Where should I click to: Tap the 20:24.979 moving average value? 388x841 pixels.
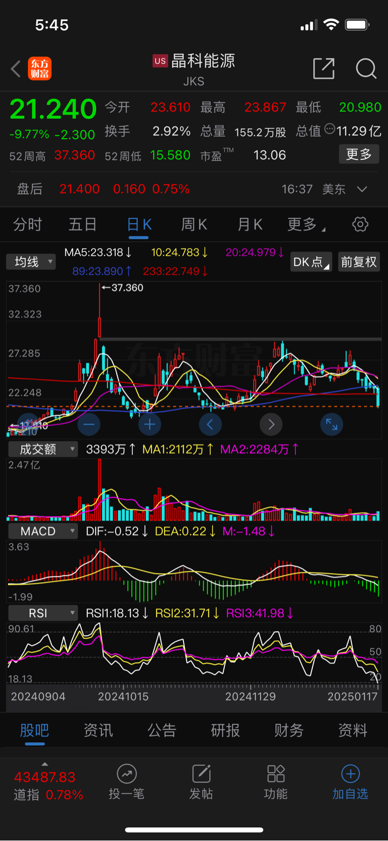click(255, 252)
